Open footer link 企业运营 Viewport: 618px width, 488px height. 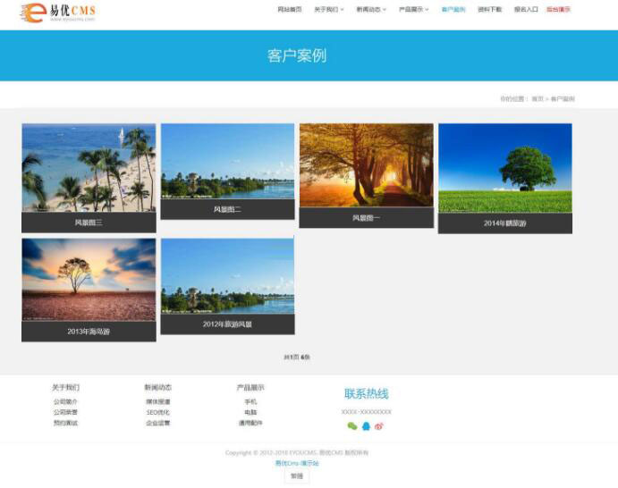tap(158, 423)
